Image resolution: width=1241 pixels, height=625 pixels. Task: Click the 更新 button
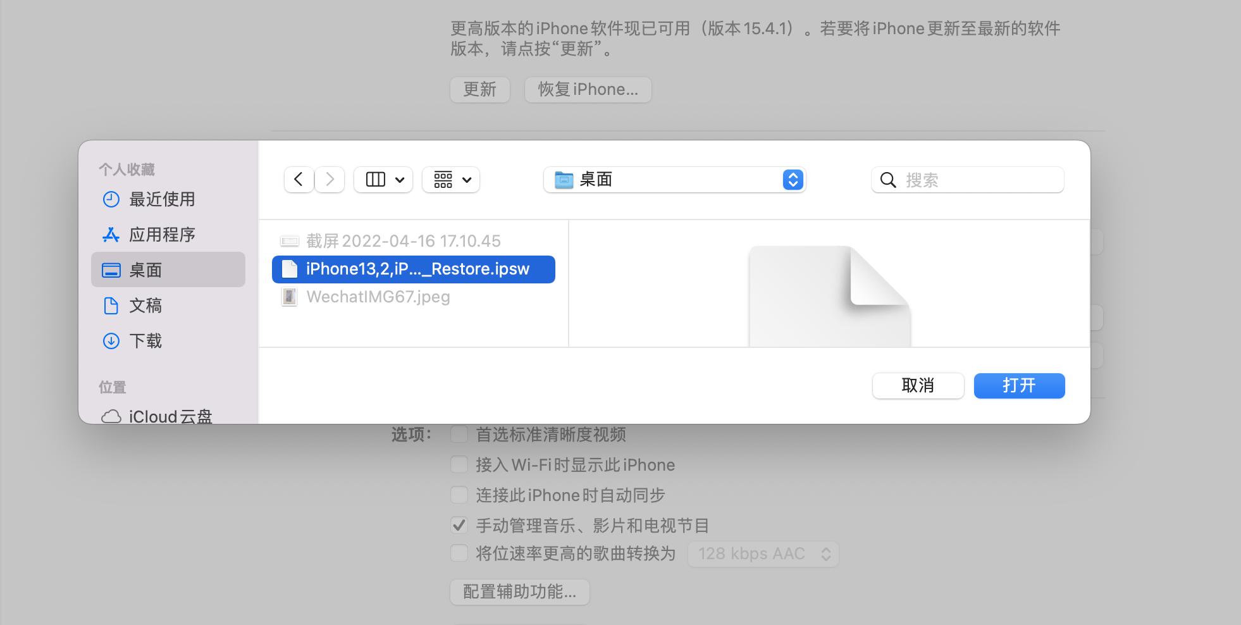click(x=479, y=89)
